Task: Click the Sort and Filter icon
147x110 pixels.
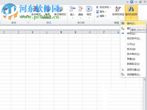Action: (118, 9)
